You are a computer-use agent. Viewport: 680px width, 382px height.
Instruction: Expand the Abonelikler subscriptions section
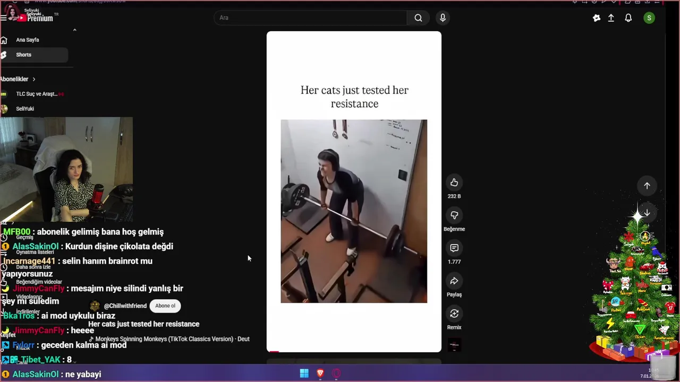point(18,79)
